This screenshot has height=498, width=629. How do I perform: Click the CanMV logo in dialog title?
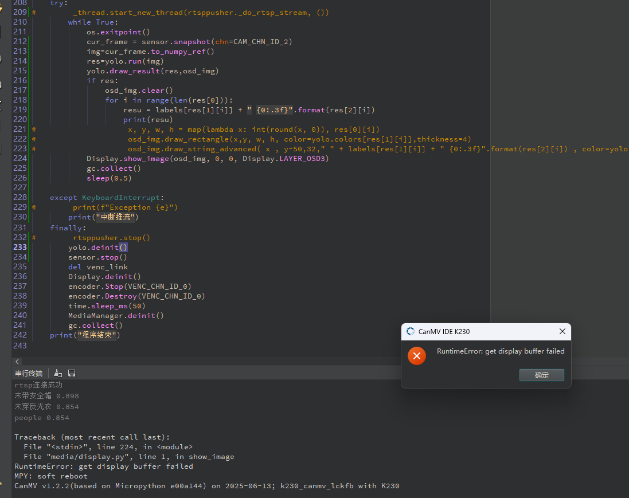pyautogui.click(x=411, y=331)
